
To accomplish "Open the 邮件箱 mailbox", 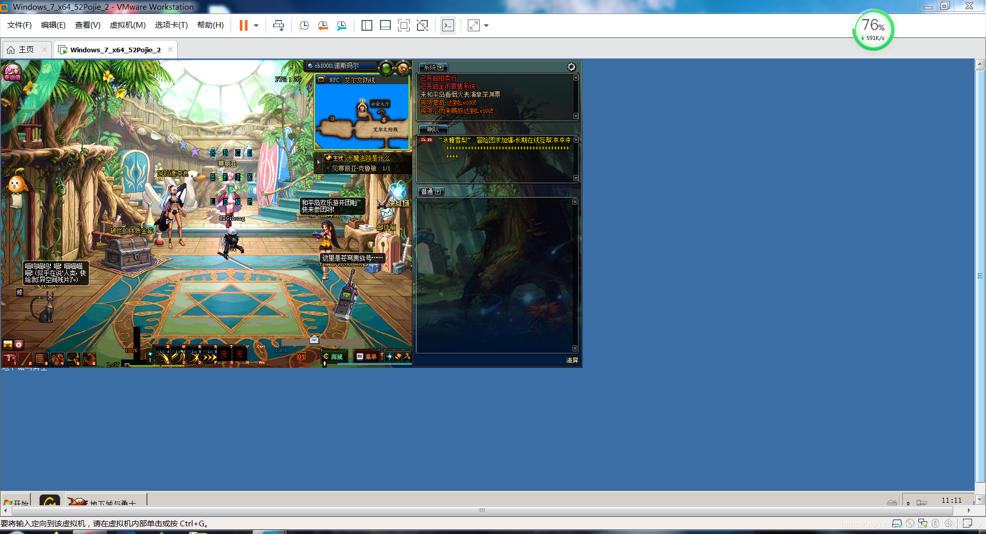I will pos(386,227).
